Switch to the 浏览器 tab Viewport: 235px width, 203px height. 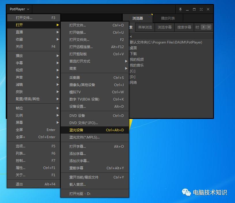(x=138, y=18)
